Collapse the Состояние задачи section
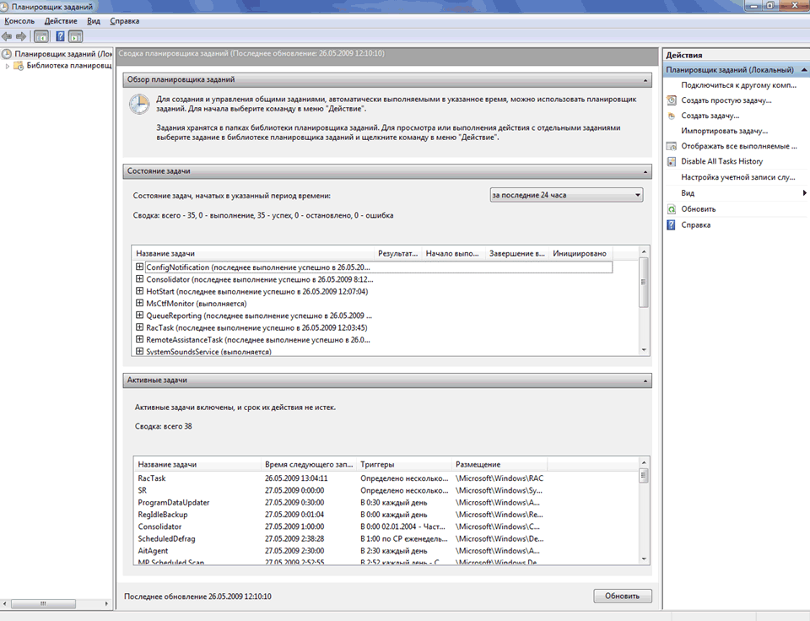Screen dimensions: 810x621 645,171
